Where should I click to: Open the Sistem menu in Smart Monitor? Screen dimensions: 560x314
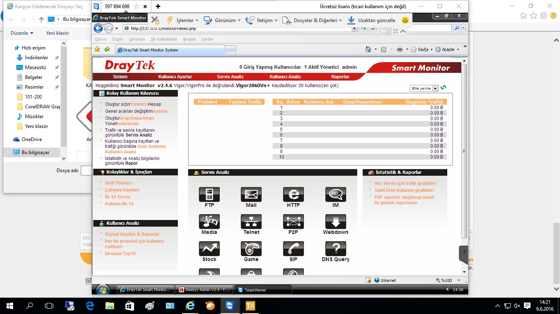click(x=120, y=77)
